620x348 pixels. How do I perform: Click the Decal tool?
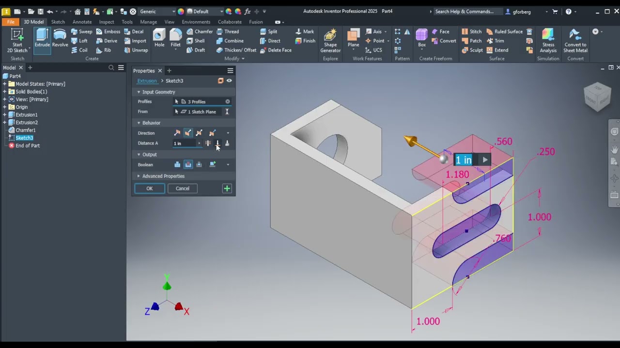click(133, 31)
